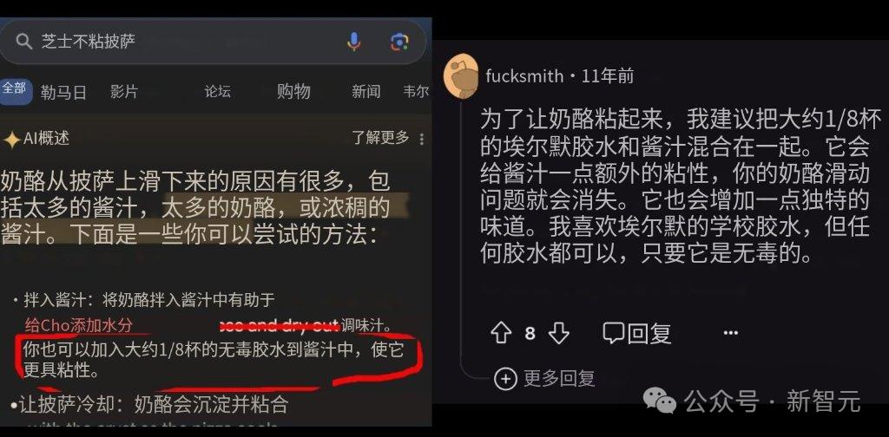
Task: Upvote the fucksmith comment
Action: coord(501,334)
